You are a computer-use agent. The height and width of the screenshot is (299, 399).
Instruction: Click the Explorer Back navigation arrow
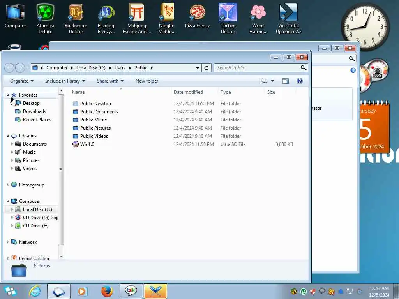point(9,68)
